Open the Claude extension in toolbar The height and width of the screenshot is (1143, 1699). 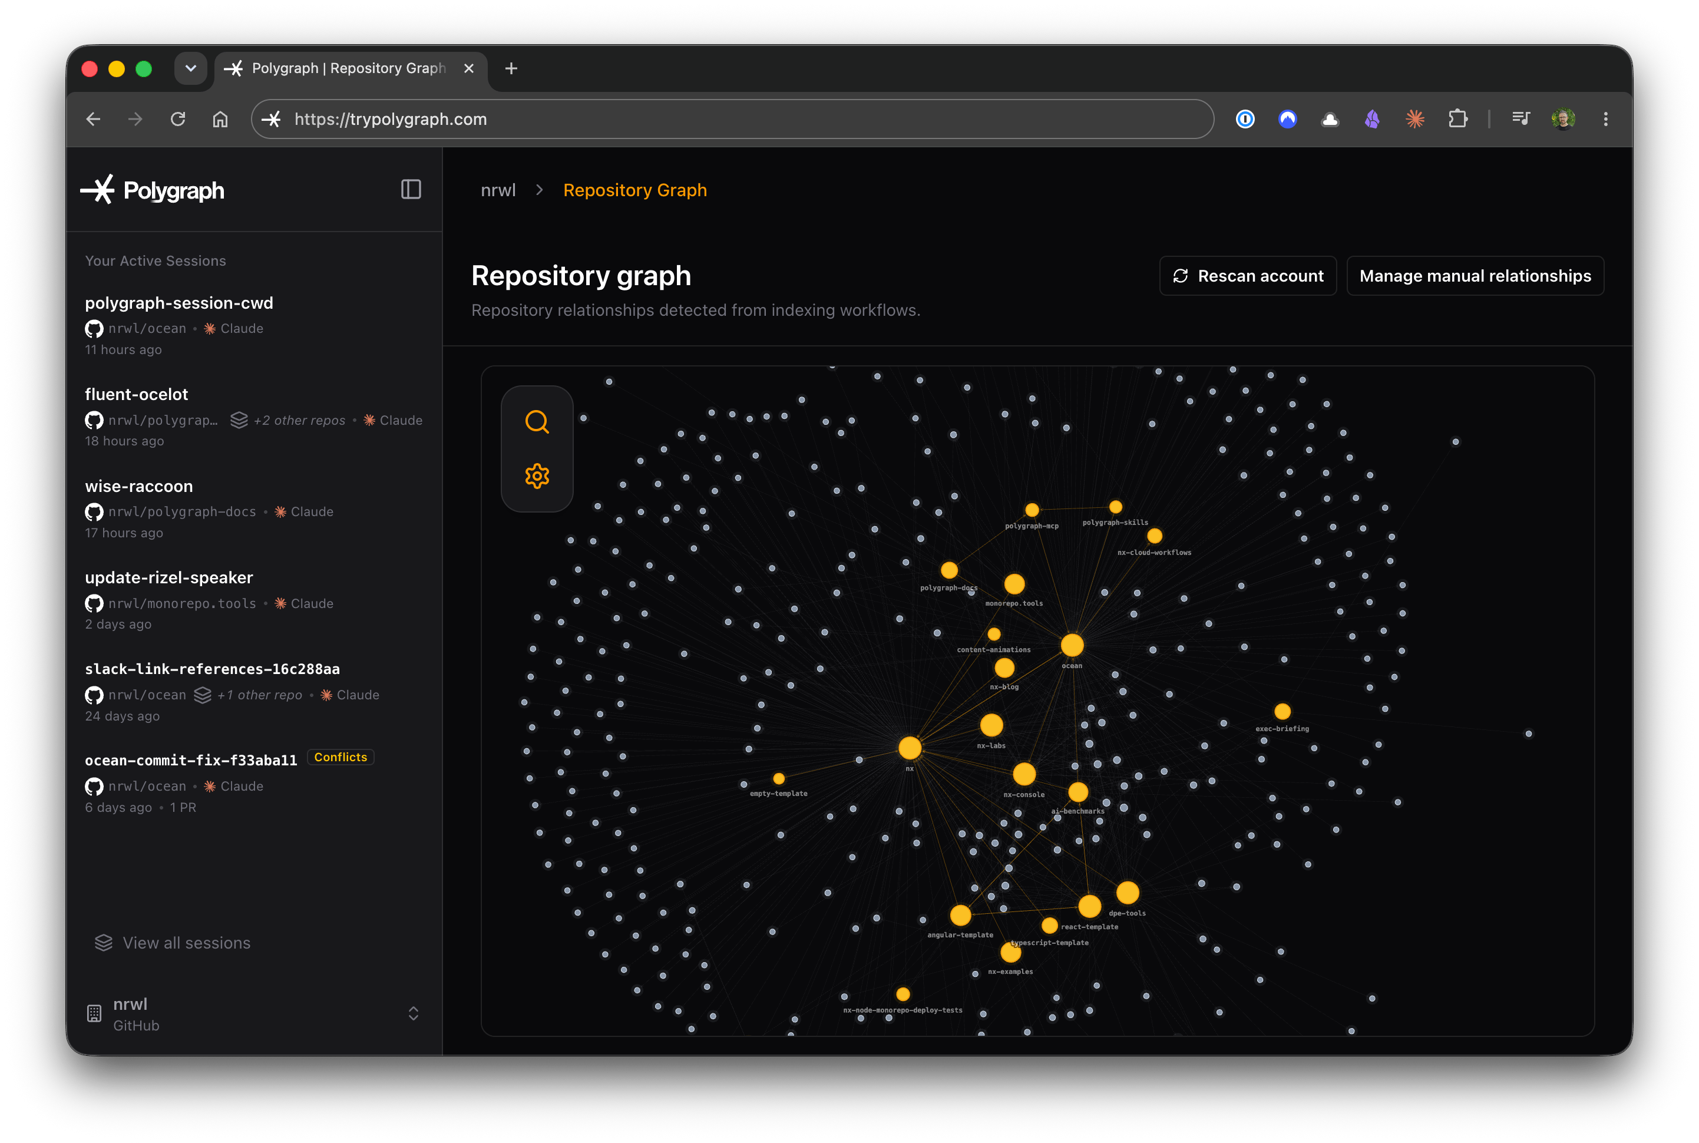[x=1414, y=119]
